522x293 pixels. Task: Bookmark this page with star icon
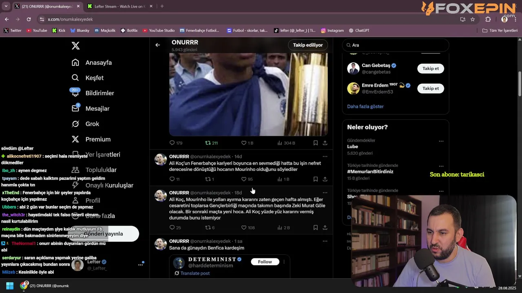(x=473, y=19)
